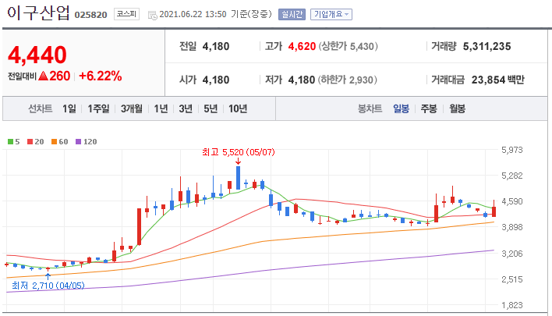Click the clock icon beside the date

pos(153,15)
